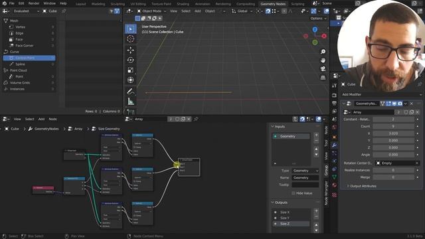The image size is (425, 239).
Task: Remove the selected output socket
Action: 316,217
